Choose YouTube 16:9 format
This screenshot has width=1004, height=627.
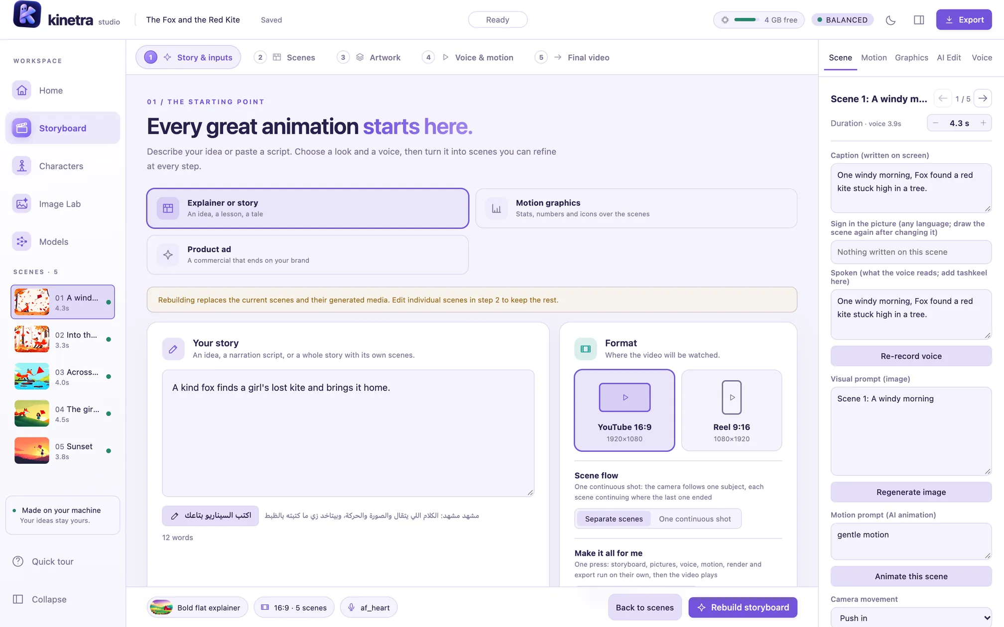click(625, 410)
